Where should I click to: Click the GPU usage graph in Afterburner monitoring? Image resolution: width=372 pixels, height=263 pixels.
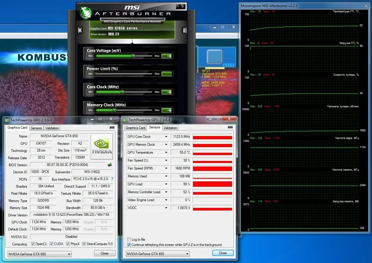(305, 59)
